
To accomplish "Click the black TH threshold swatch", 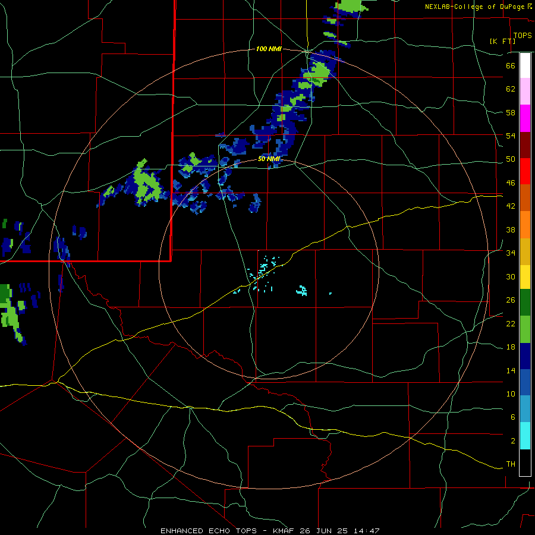I will (525, 462).
